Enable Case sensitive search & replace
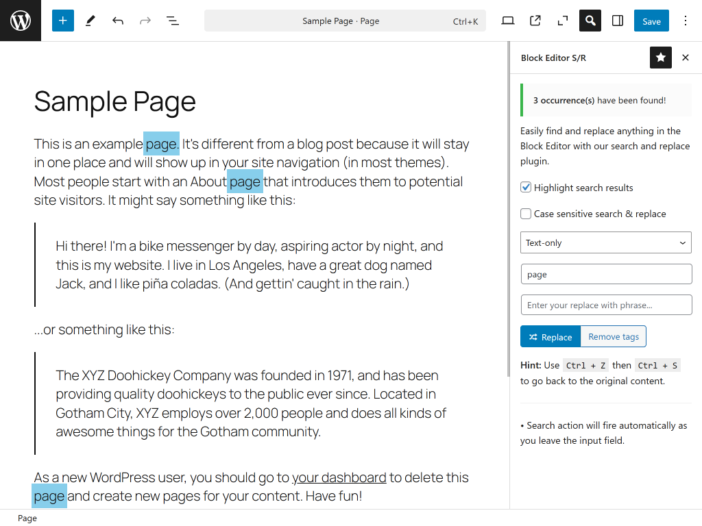The width and height of the screenshot is (702, 526). point(526,214)
